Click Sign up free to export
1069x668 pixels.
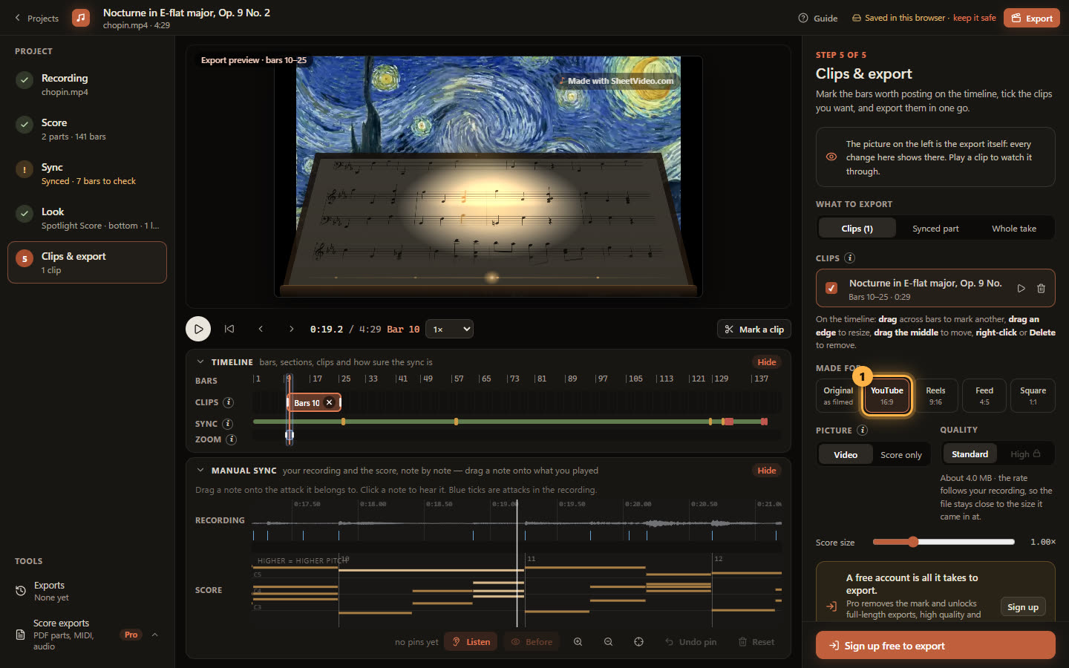click(935, 645)
